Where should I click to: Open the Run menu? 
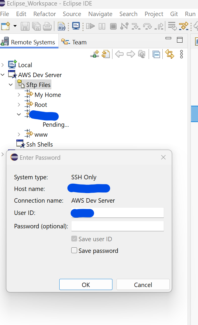(x=190, y=14)
